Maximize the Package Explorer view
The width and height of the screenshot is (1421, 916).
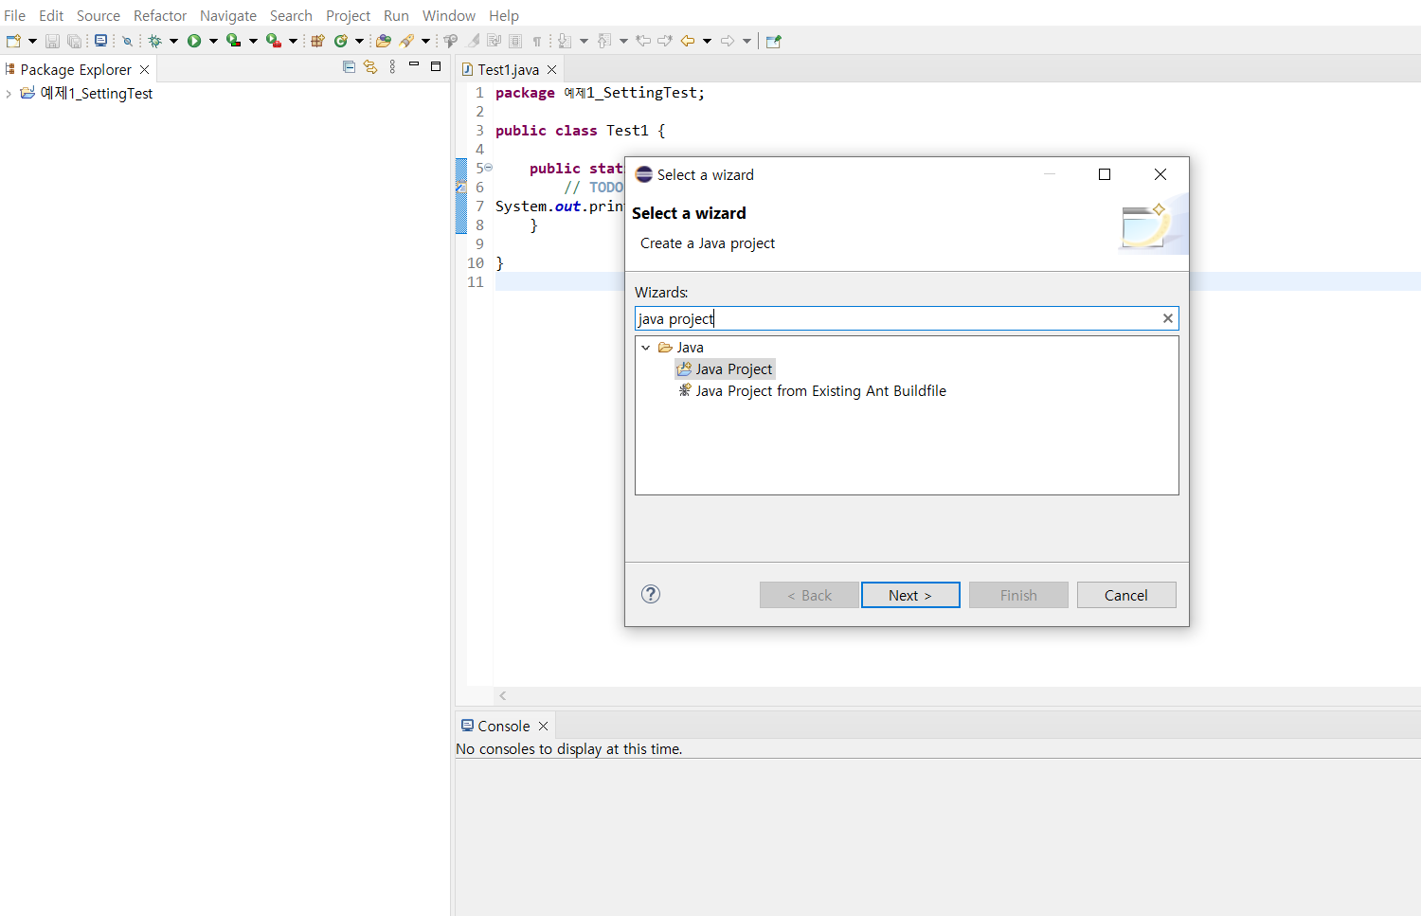(436, 66)
